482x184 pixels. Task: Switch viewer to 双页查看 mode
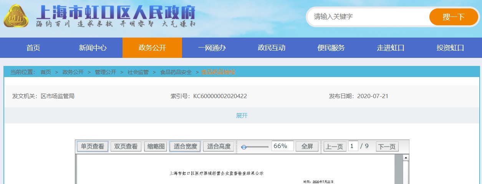pos(126,146)
